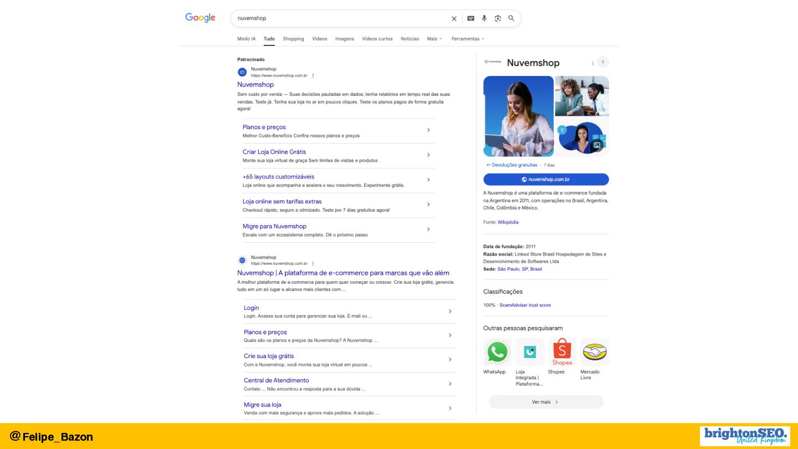This screenshot has height=449, width=798.
Task: Open Shopee related search icon
Action: tap(562, 352)
